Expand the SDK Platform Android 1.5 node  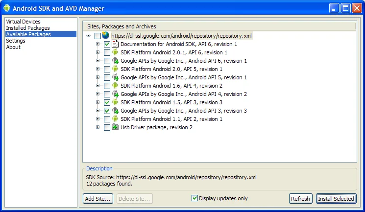(x=98, y=102)
